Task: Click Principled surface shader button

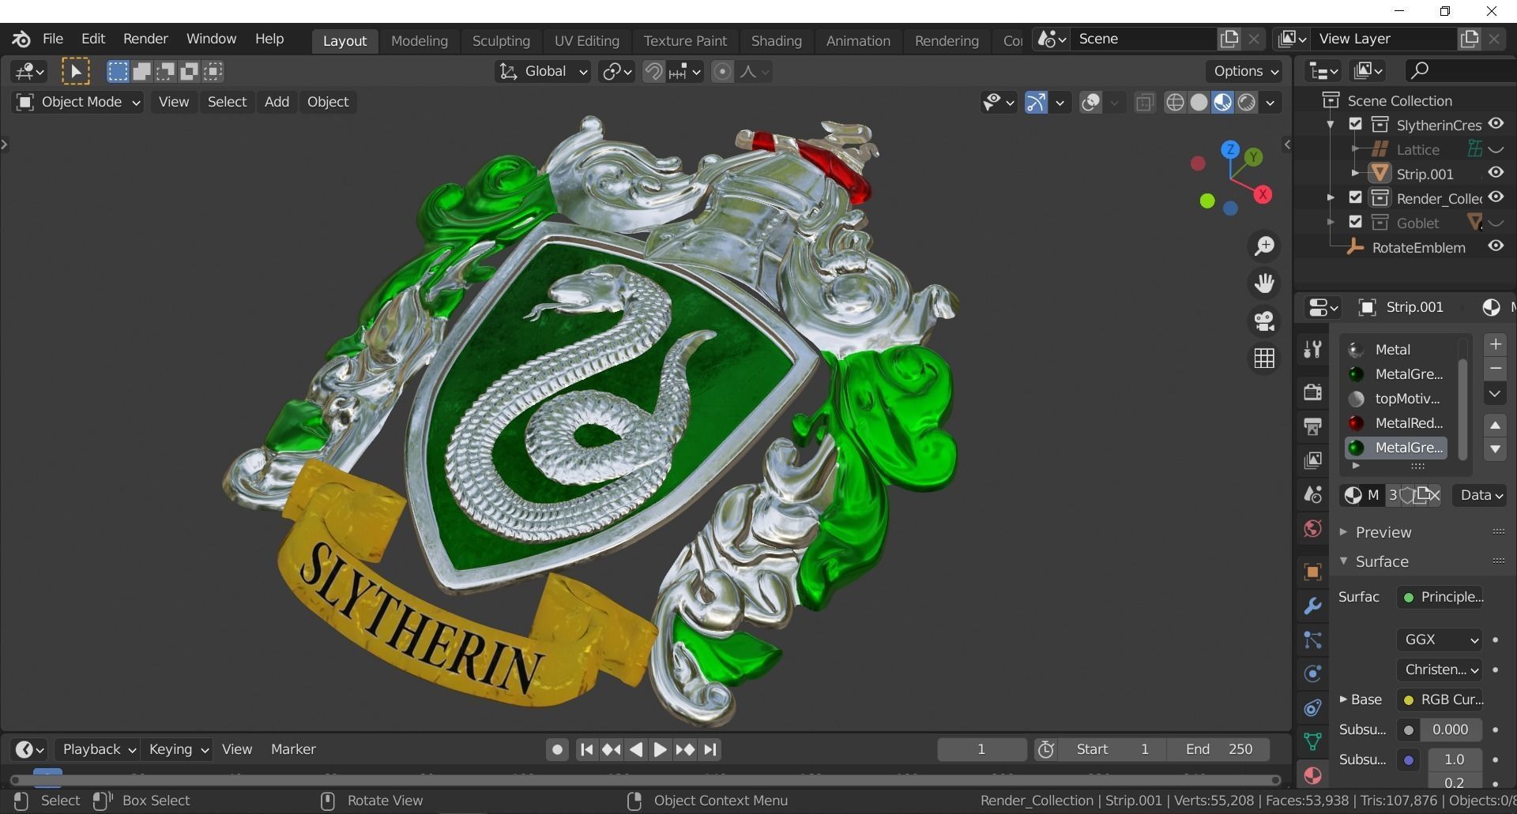Action: [1440, 598]
